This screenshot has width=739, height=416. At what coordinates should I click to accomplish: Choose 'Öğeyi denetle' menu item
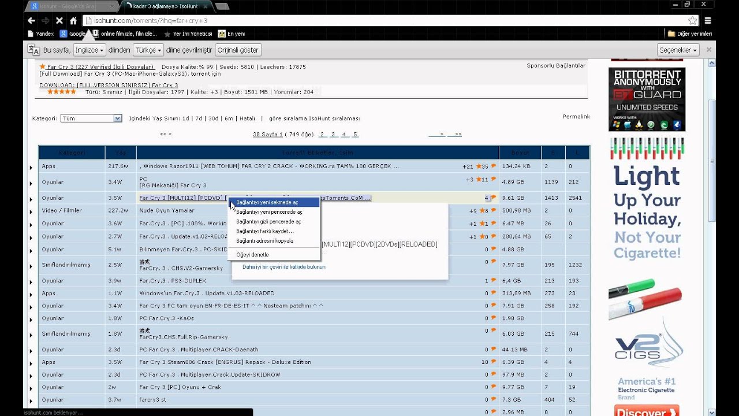pos(274,254)
